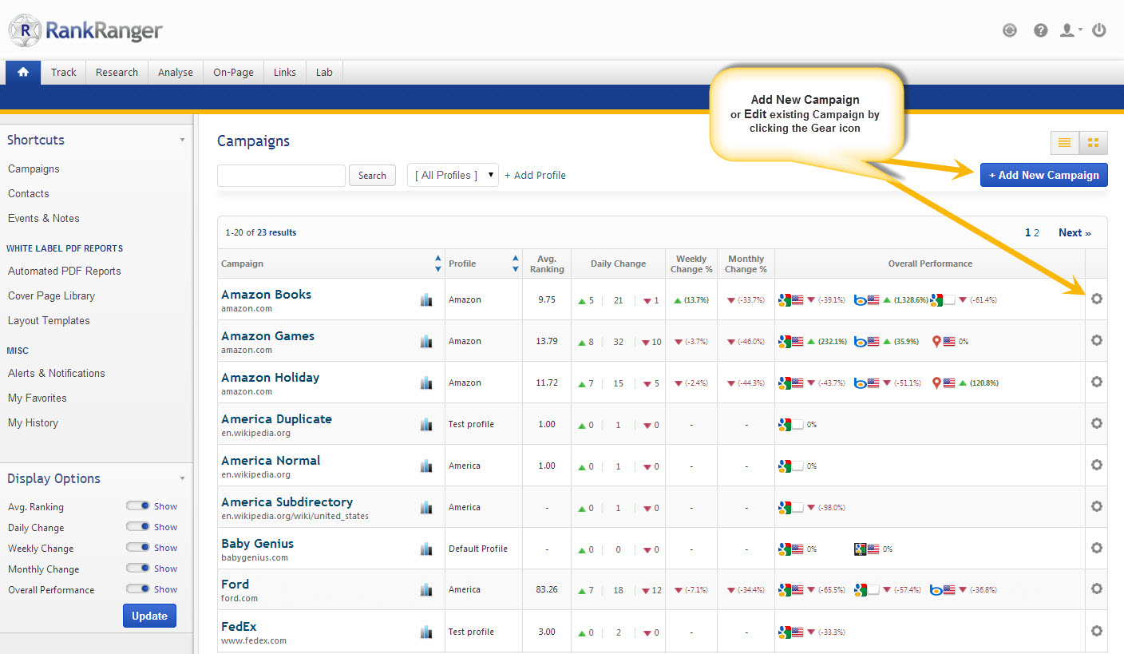Viewport: 1124px width, 654px height.
Task: Open gear settings for Amazon Books campaign
Action: pos(1096,299)
